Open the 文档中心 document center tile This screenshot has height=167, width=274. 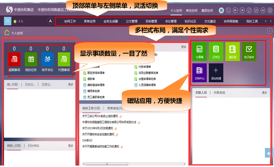[199, 73]
